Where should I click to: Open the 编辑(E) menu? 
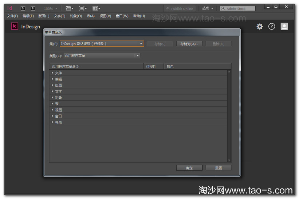[x=28, y=16]
